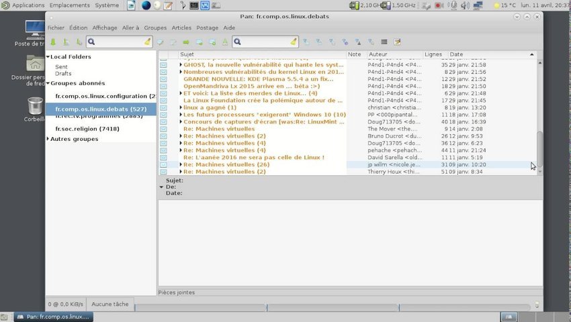This screenshot has width=571, height=322.
Task: Expand thread 'Les futurs processeurs exigeront Windows 10'
Action: pos(181,115)
